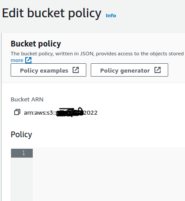Copy the bucket ARN using copy icon

[x=17, y=112]
